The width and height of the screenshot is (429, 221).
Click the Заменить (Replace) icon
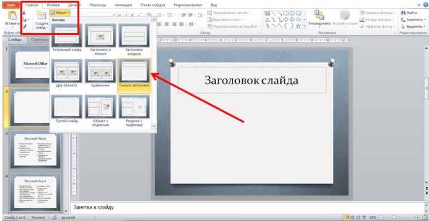(402, 19)
